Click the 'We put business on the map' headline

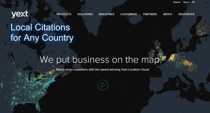pos(103,60)
